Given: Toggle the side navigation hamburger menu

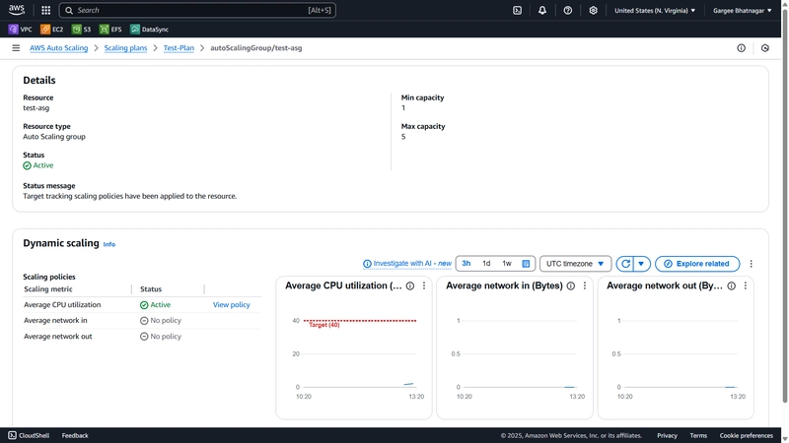Looking at the screenshot, I should (x=16, y=47).
